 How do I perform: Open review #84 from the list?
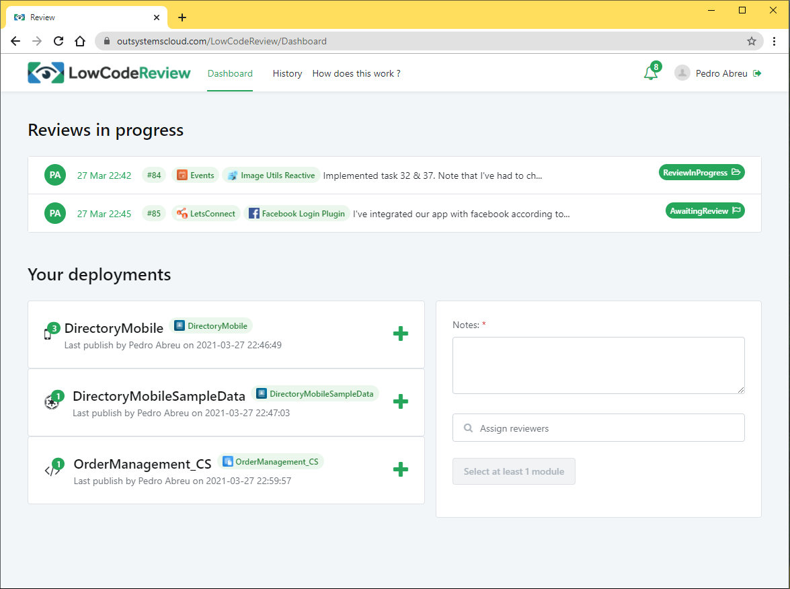[154, 175]
